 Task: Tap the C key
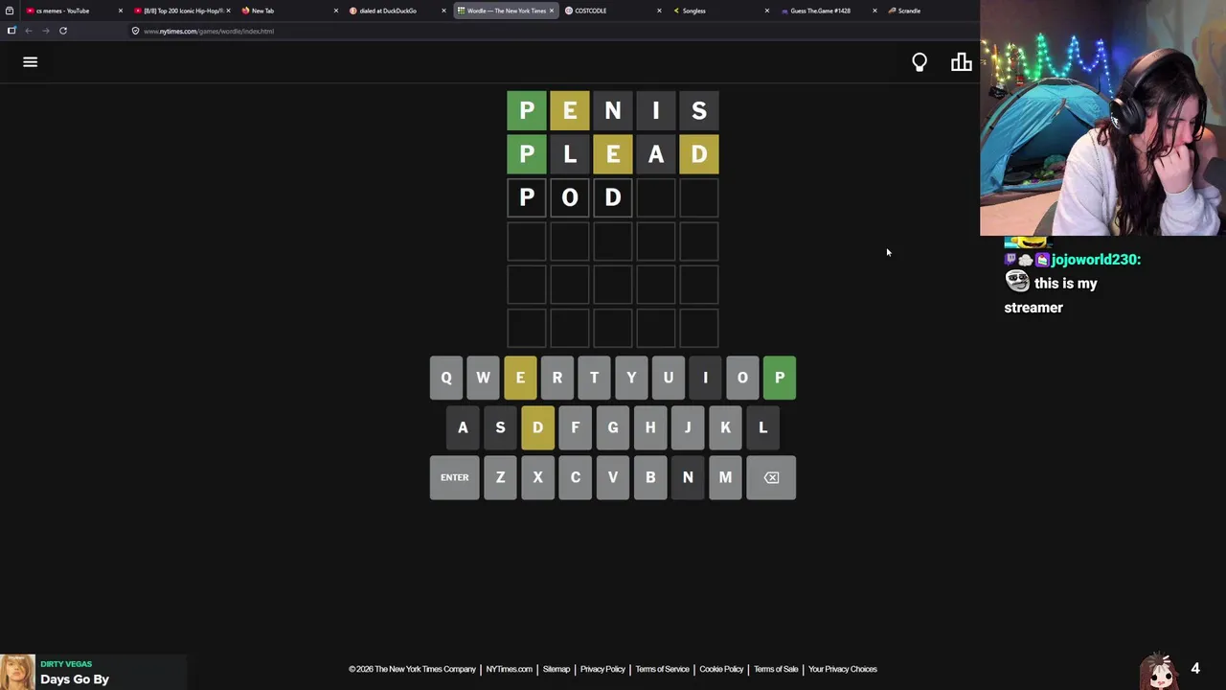coord(575,477)
